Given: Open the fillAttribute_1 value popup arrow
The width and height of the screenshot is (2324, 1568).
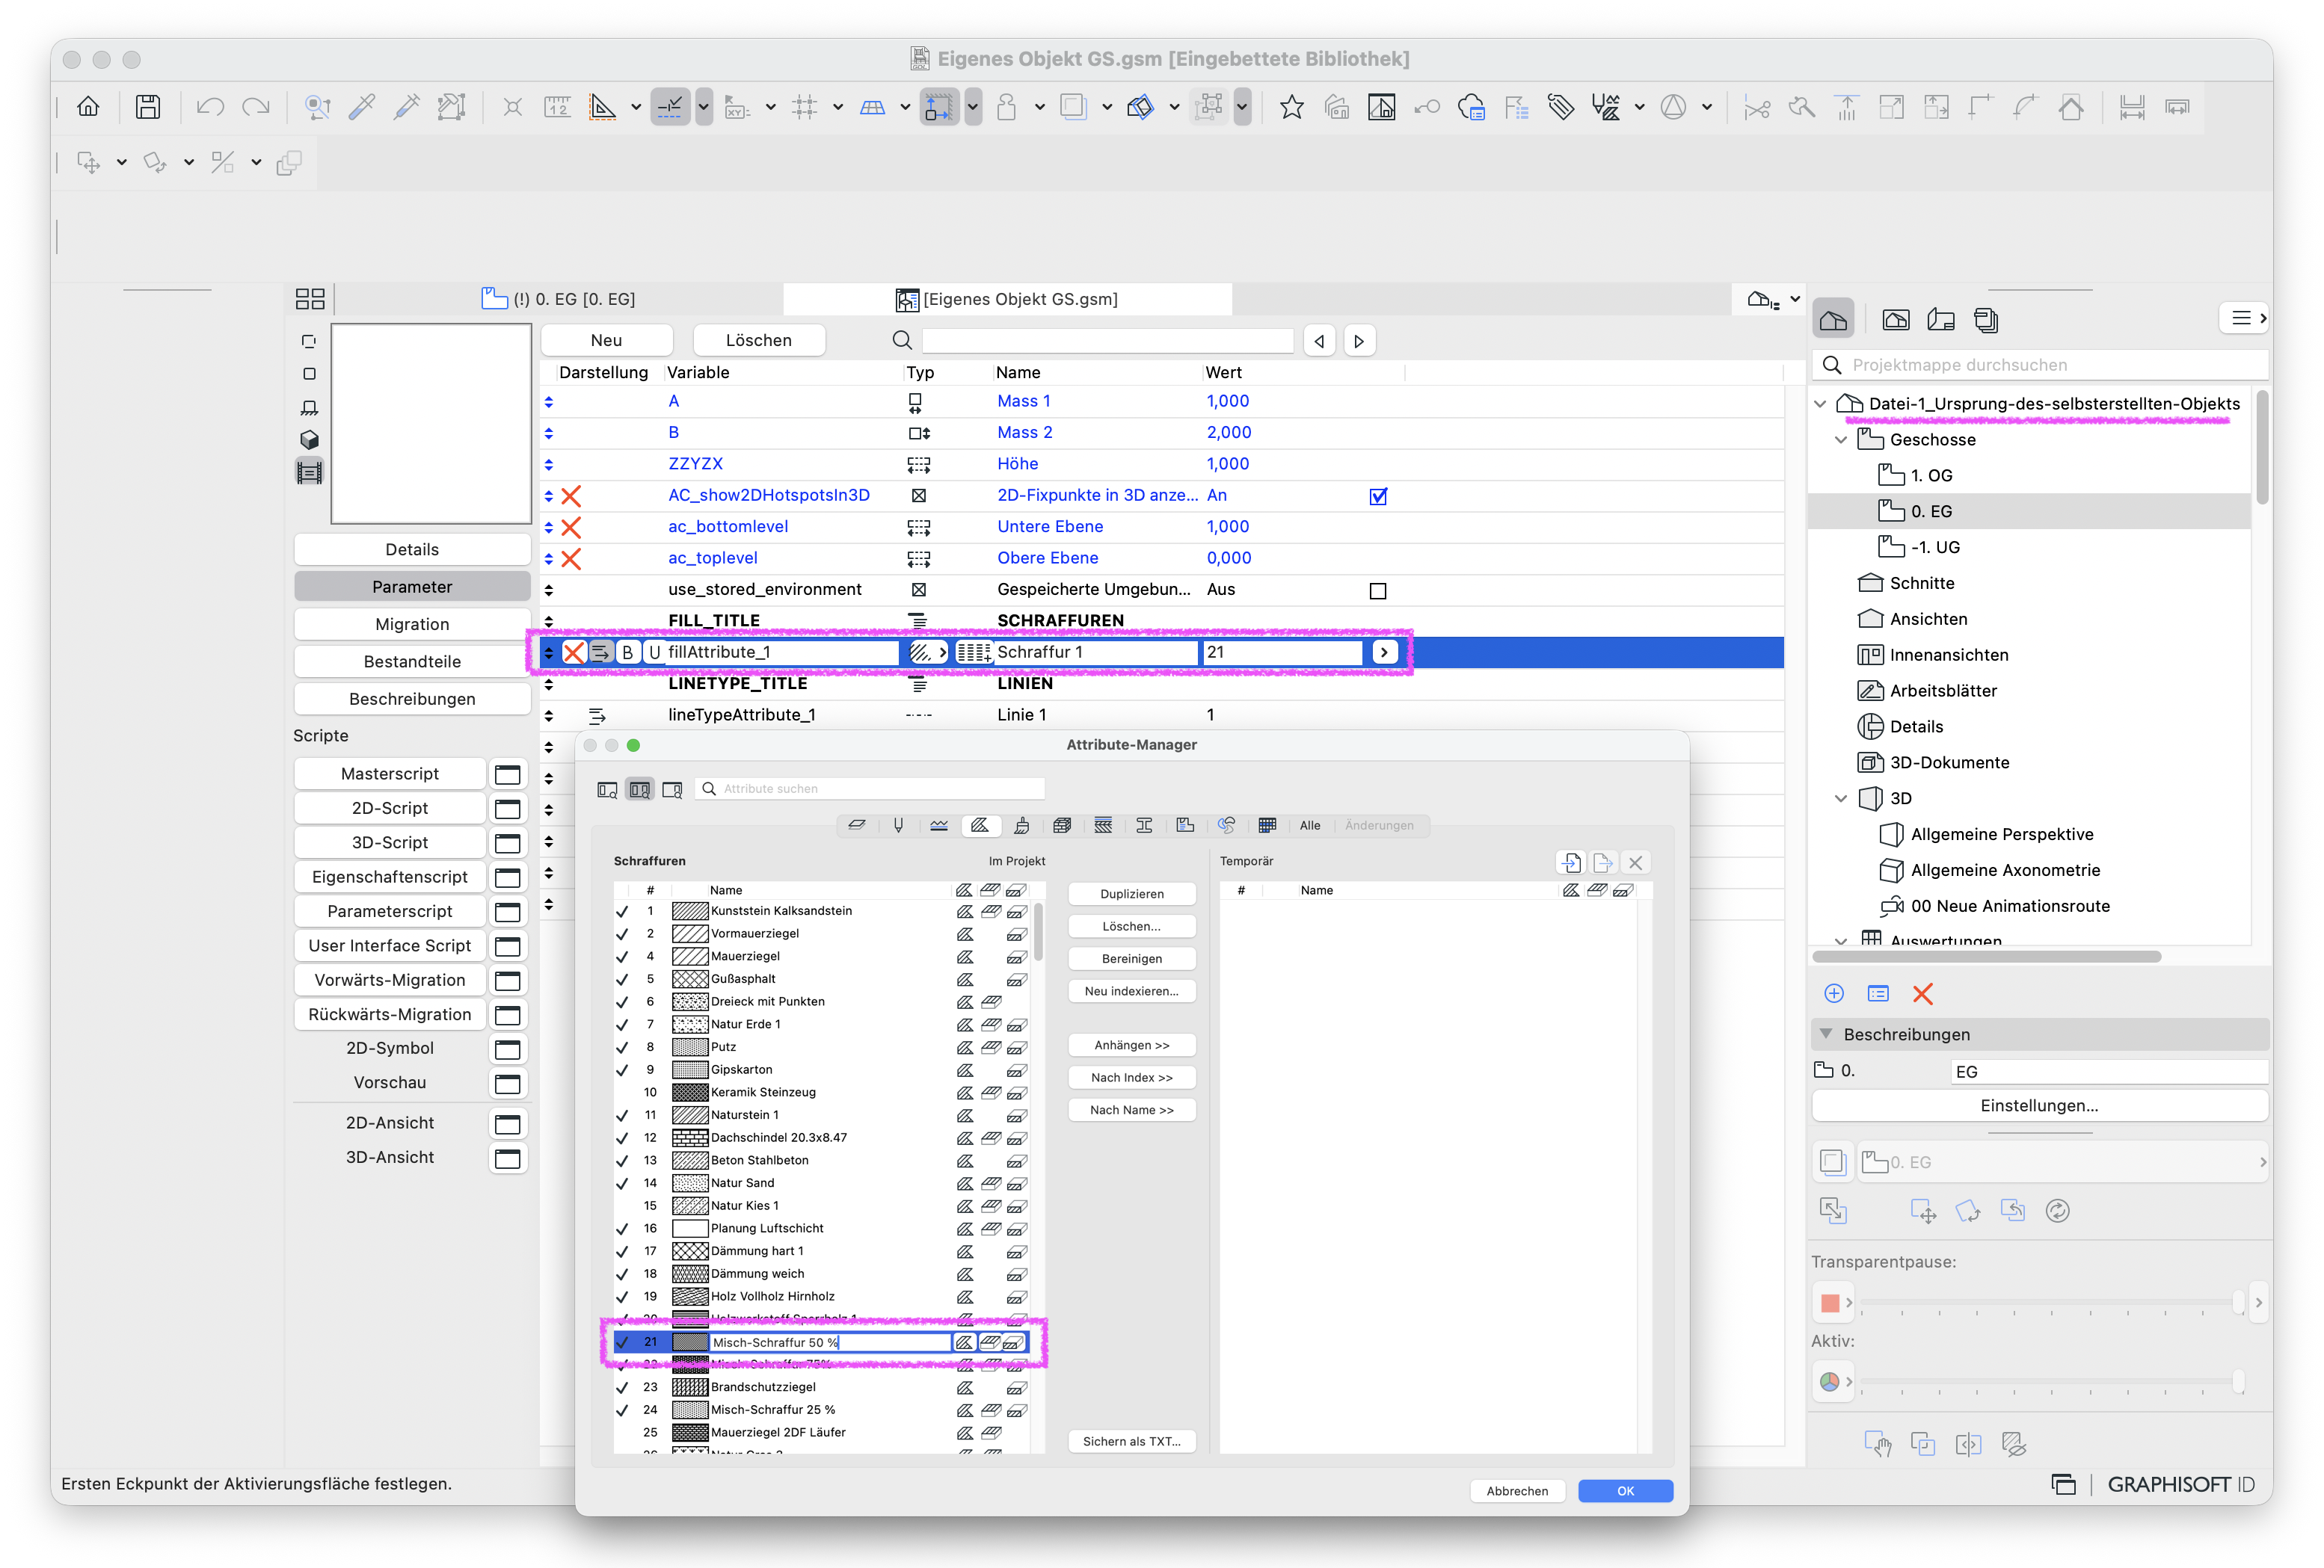Looking at the screenshot, I should 1383,652.
